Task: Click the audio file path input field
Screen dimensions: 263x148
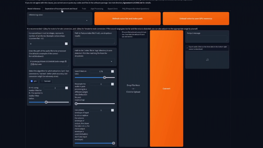Action: click(x=49, y=63)
